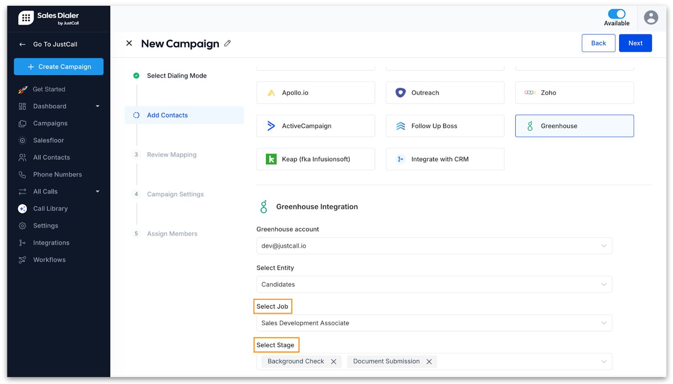This screenshot has width=673, height=384.
Task: Go To JustCall link
Action: tap(55, 44)
